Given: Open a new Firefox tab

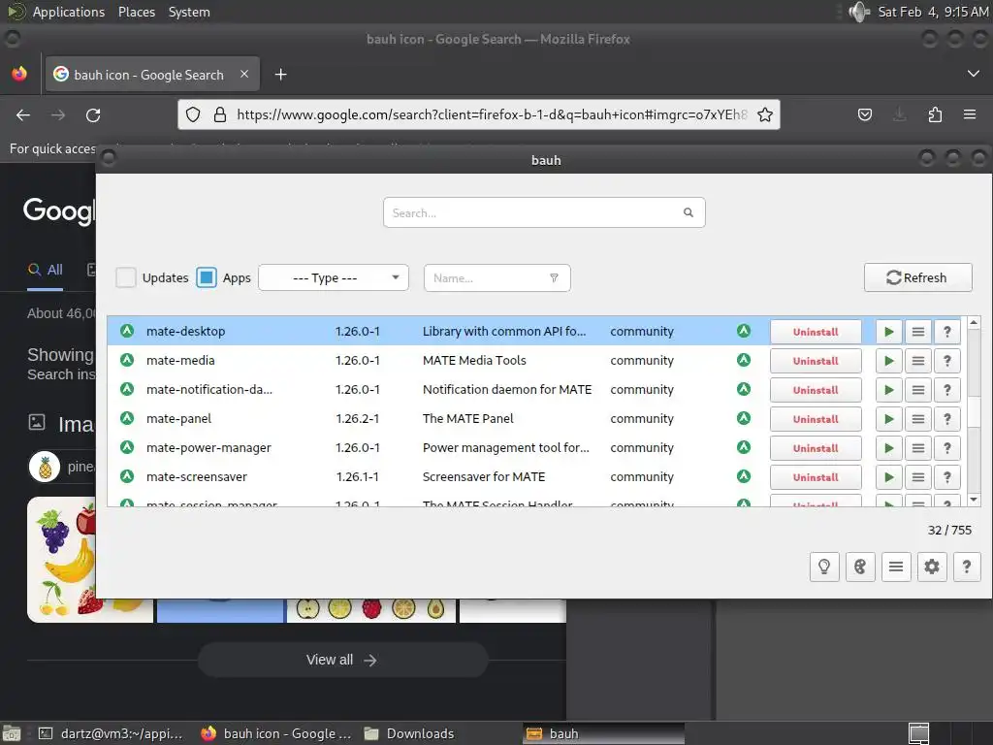Looking at the screenshot, I should click(x=280, y=75).
